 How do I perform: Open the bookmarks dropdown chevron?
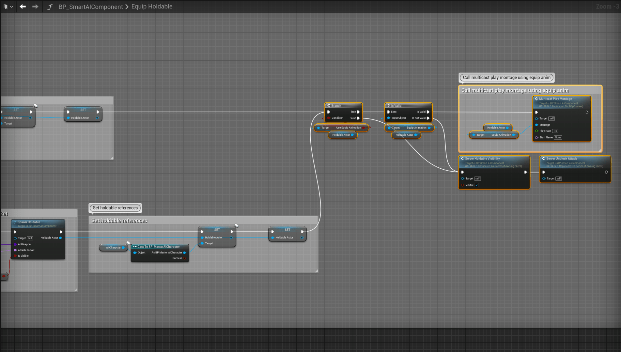tap(11, 7)
